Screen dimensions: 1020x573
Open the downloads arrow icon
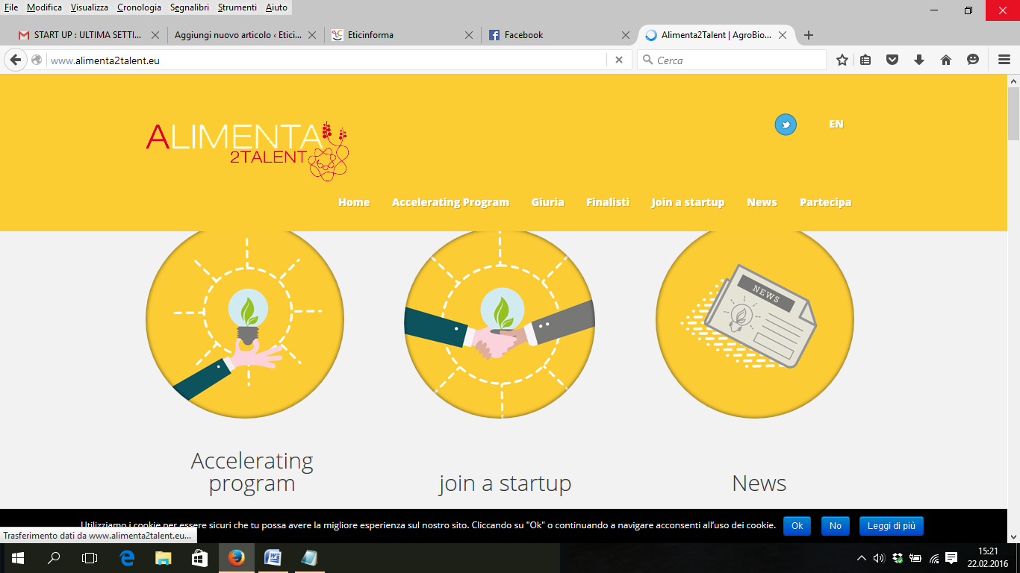(919, 60)
